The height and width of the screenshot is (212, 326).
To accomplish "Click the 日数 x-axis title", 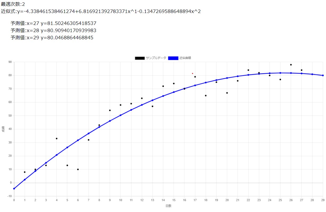I will tap(168, 206).
